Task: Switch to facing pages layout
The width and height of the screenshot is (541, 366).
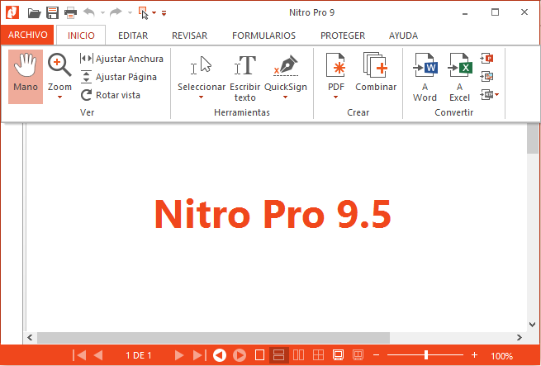Action: [298, 355]
